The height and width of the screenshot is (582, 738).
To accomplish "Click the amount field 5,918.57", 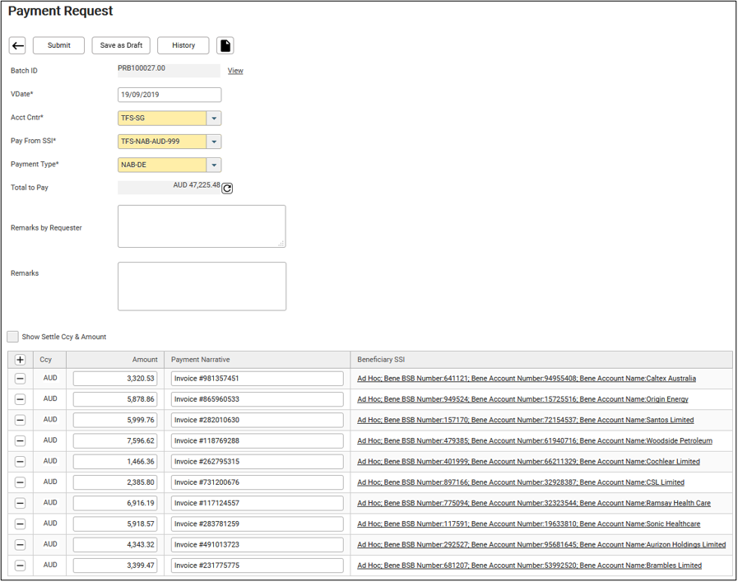I will pos(115,524).
